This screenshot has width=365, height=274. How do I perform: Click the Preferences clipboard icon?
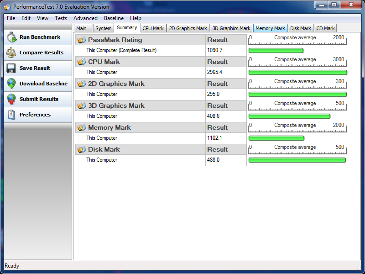(11, 115)
